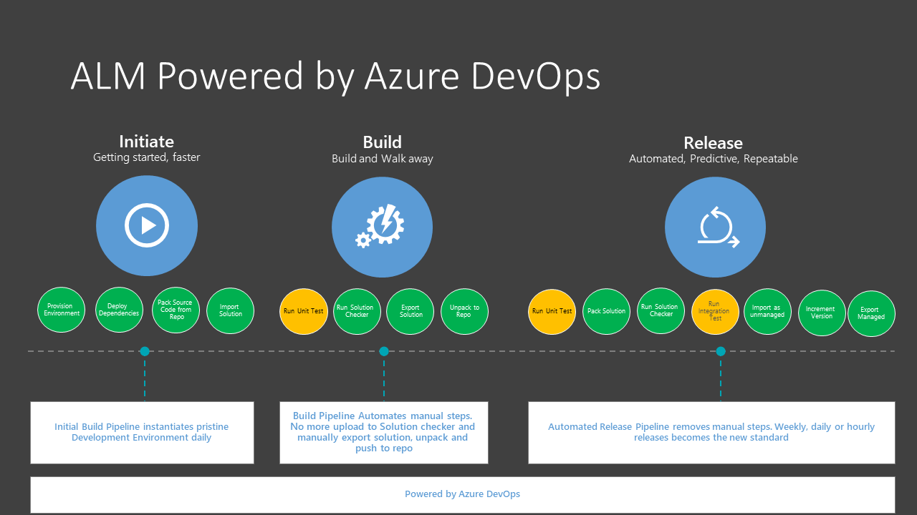Expand the Deploy Dependencies step
Screen dimensions: 917x515
pos(119,310)
